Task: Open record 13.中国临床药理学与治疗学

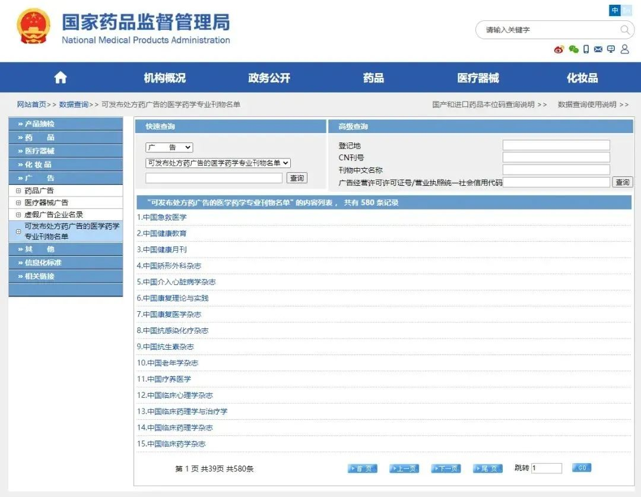Action: tap(182, 411)
